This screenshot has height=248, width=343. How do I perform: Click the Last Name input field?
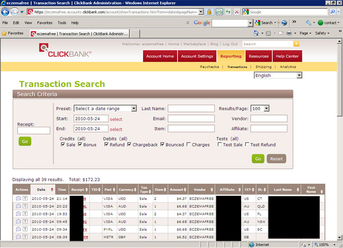(191, 108)
